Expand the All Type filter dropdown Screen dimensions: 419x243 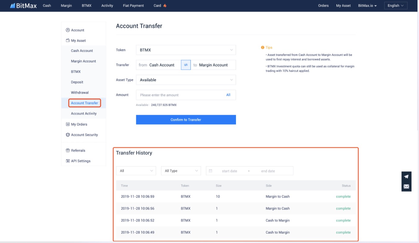pyautogui.click(x=181, y=171)
